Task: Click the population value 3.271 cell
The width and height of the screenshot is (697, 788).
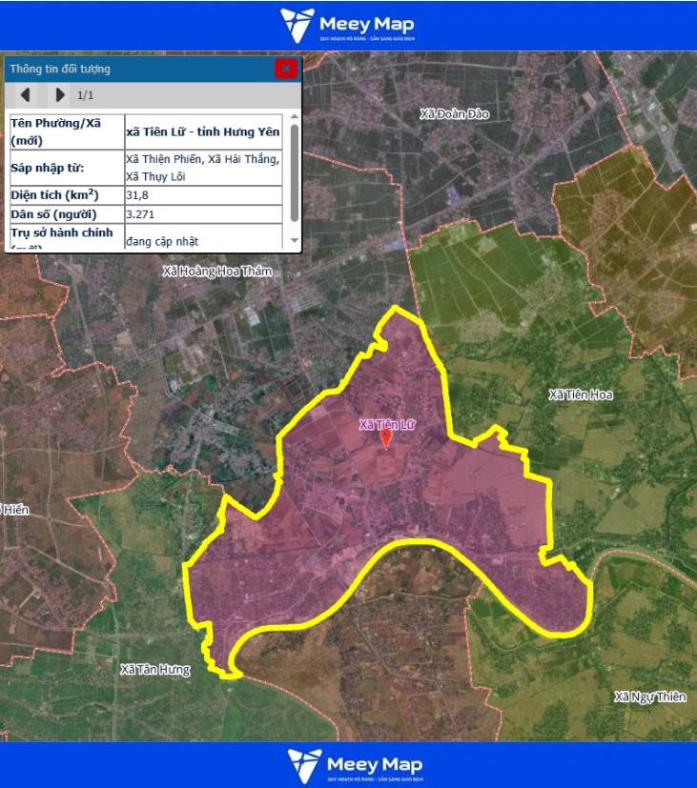Action: [203, 213]
